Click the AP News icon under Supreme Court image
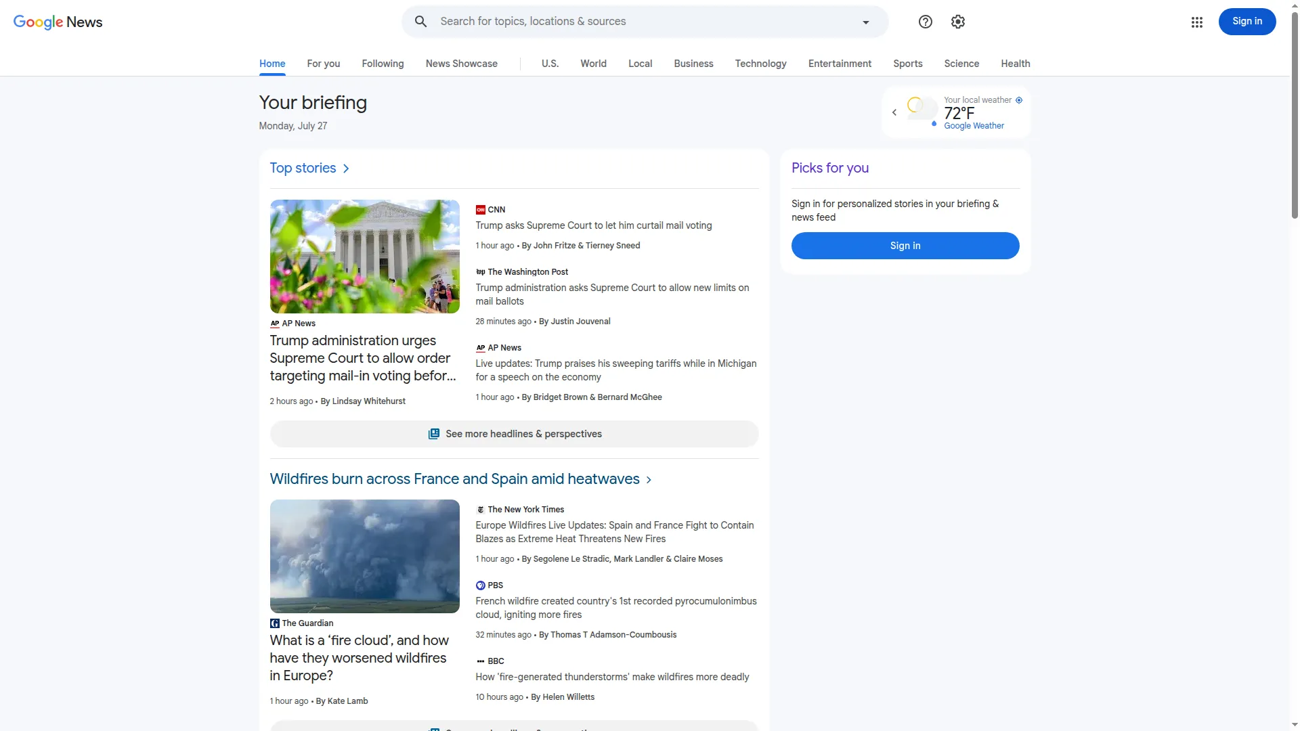Image resolution: width=1300 pixels, height=731 pixels. 274,324
